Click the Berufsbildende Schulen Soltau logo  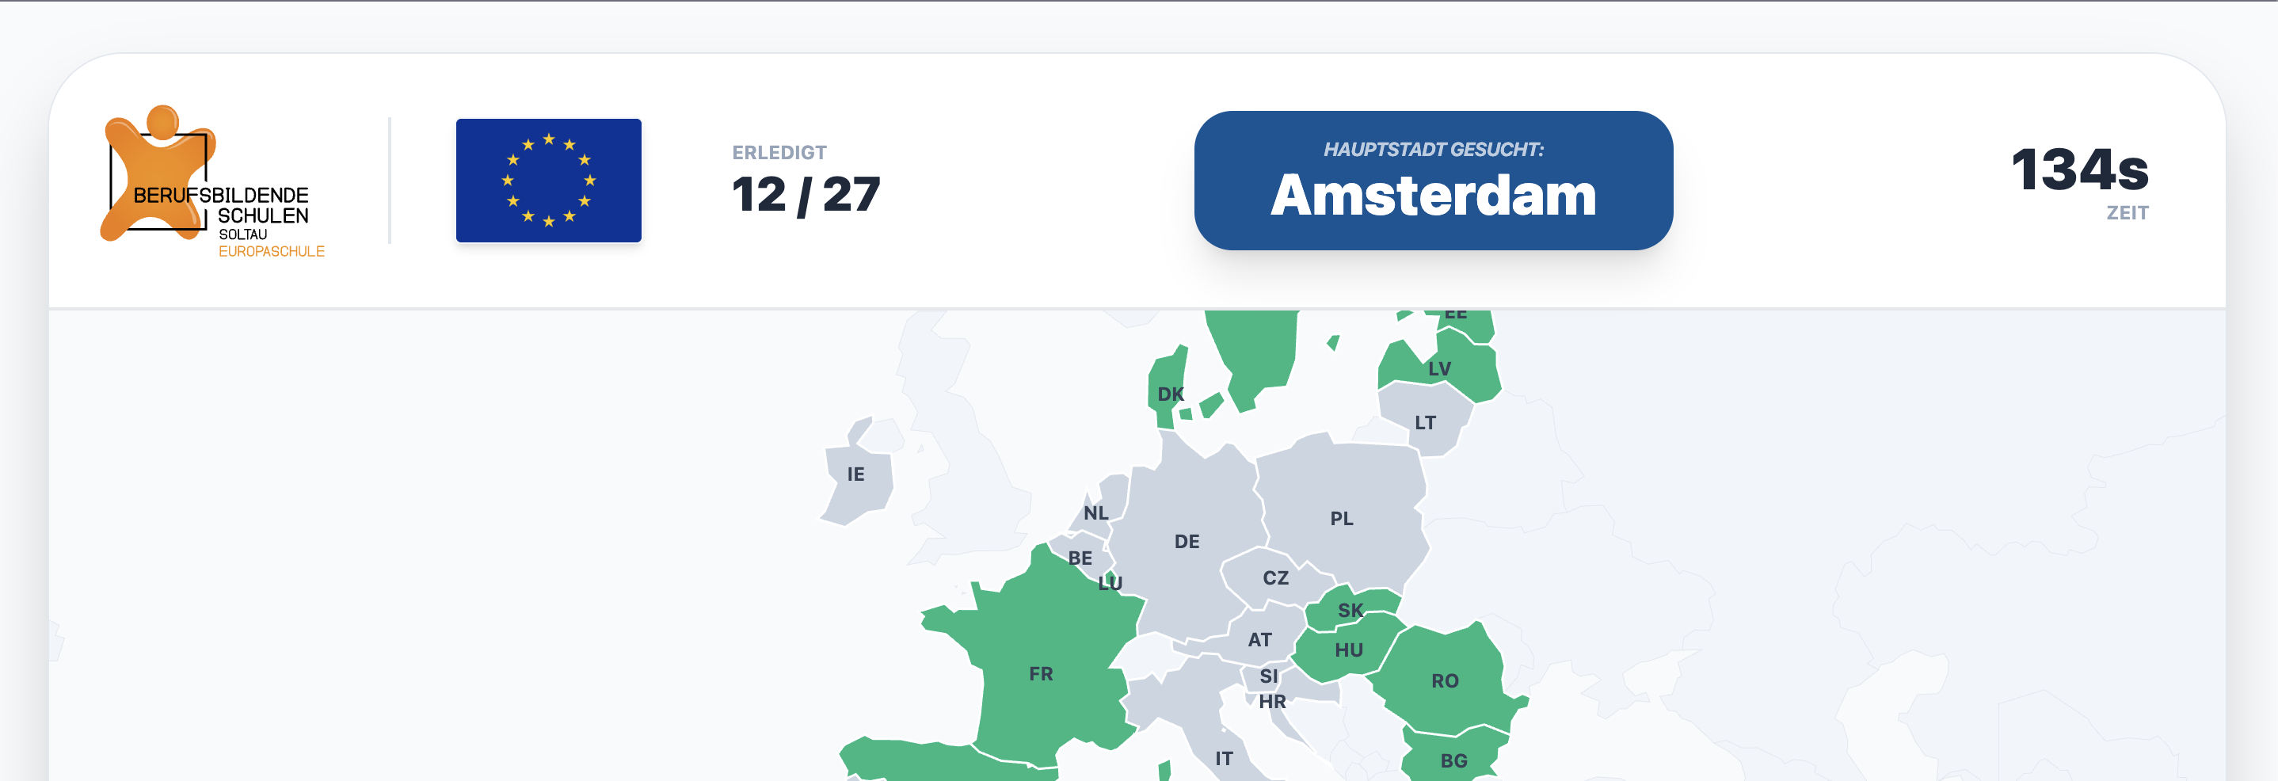pyautogui.click(x=212, y=181)
